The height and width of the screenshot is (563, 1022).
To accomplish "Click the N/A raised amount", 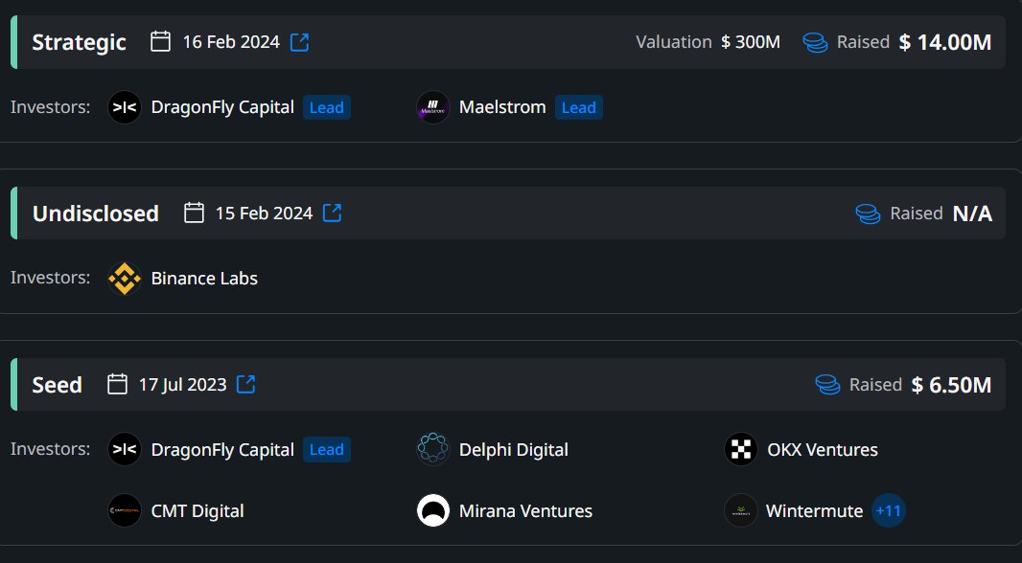I will [x=972, y=214].
